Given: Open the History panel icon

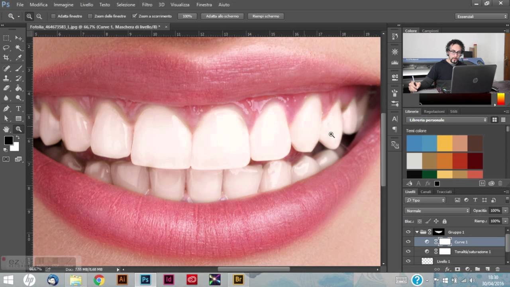Looking at the screenshot, I should point(395,36).
